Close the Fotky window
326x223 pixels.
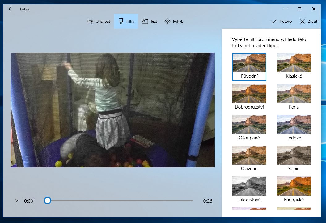[x=314, y=9]
